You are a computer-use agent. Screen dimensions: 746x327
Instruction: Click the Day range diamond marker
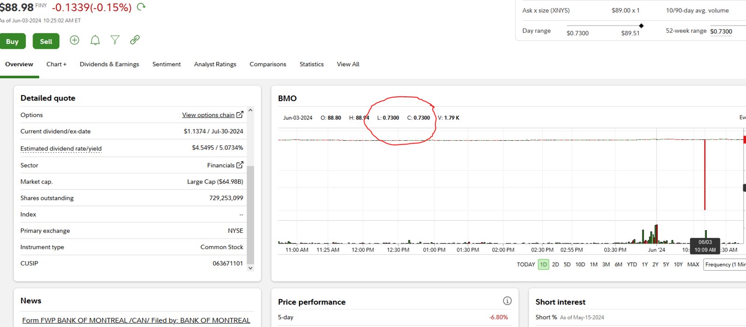(642, 26)
